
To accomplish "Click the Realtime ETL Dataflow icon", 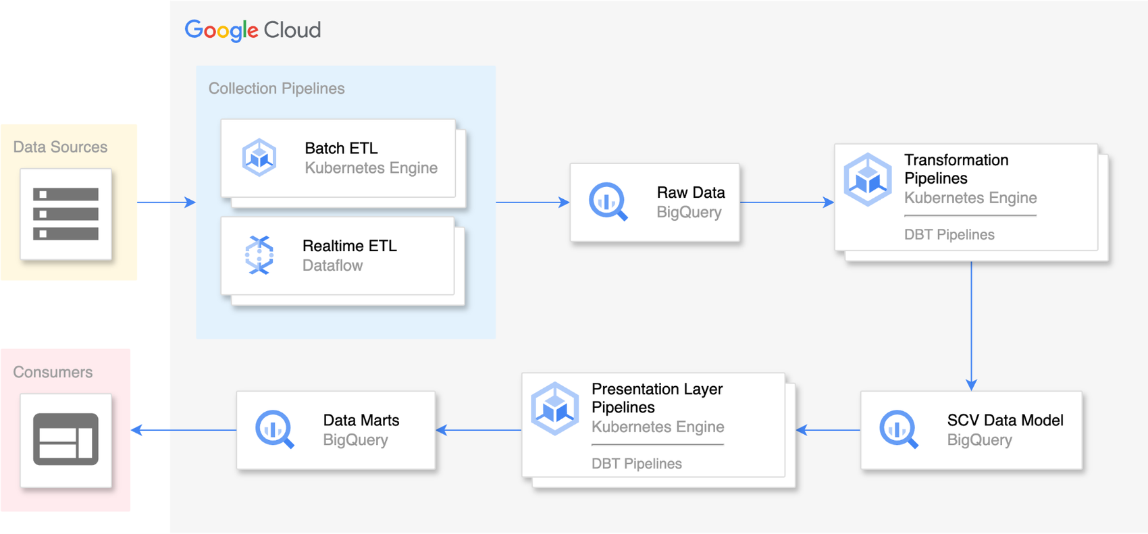I will pos(259,255).
